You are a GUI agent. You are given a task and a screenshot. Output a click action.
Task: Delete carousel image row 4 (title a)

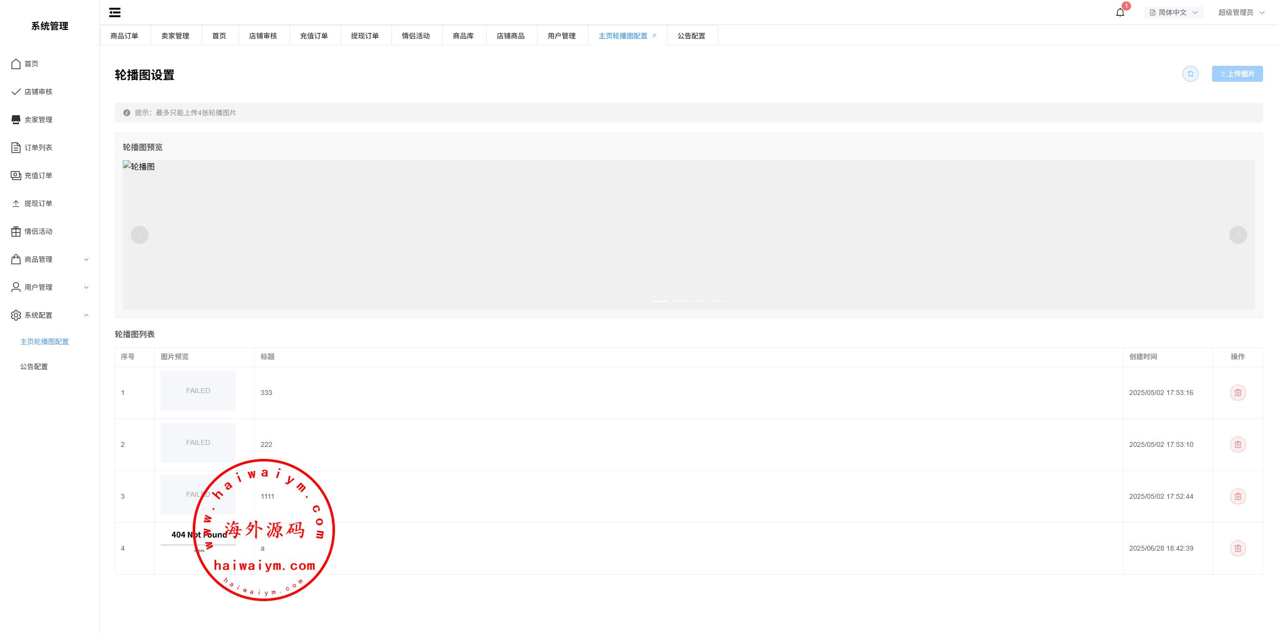click(1238, 548)
